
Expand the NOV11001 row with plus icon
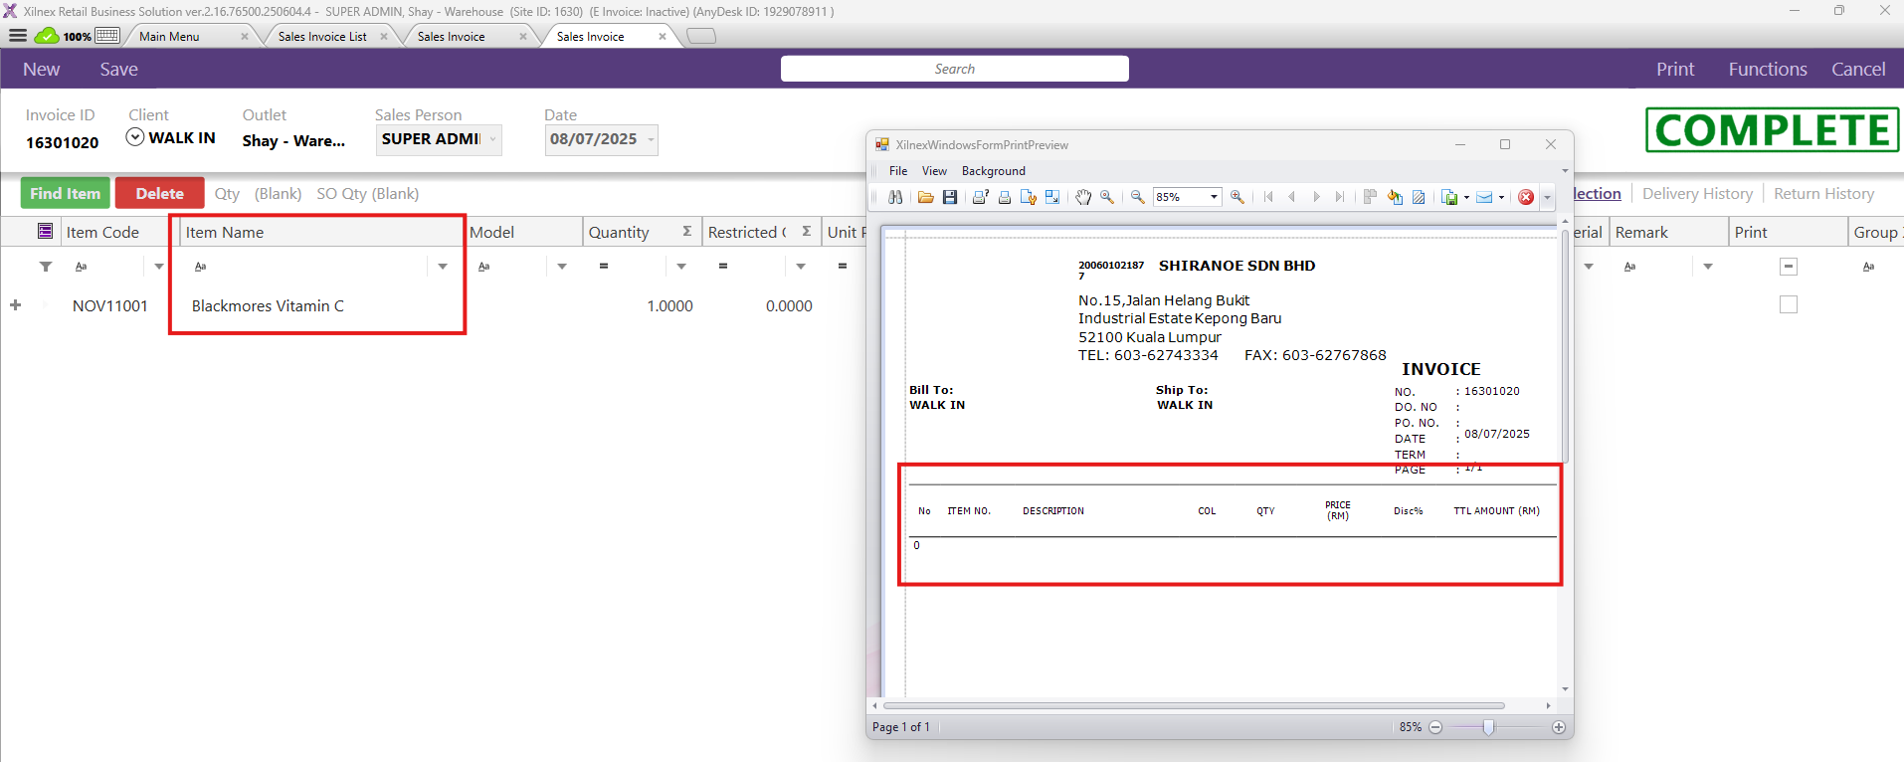[16, 305]
